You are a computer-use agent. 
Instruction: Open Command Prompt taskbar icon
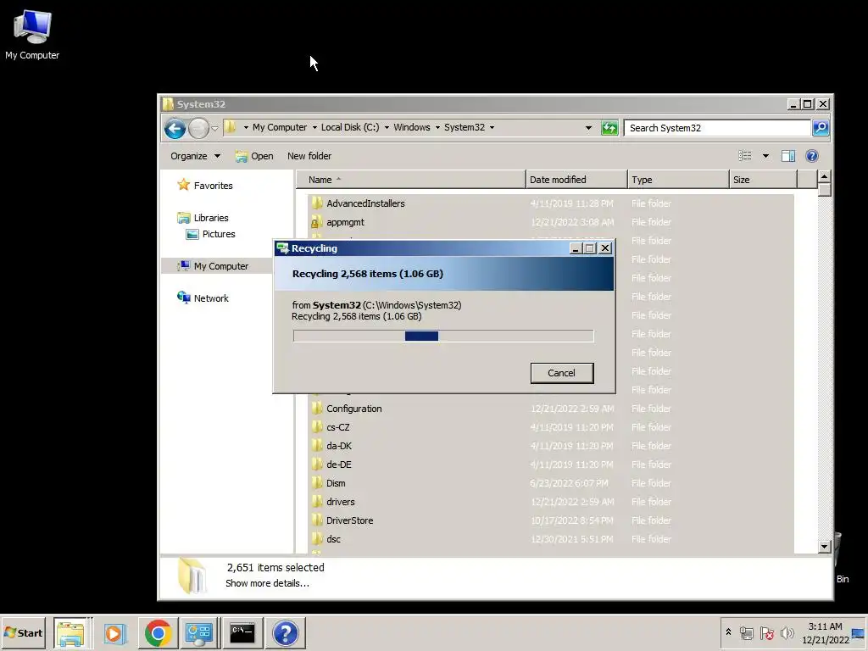click(242, 632)
